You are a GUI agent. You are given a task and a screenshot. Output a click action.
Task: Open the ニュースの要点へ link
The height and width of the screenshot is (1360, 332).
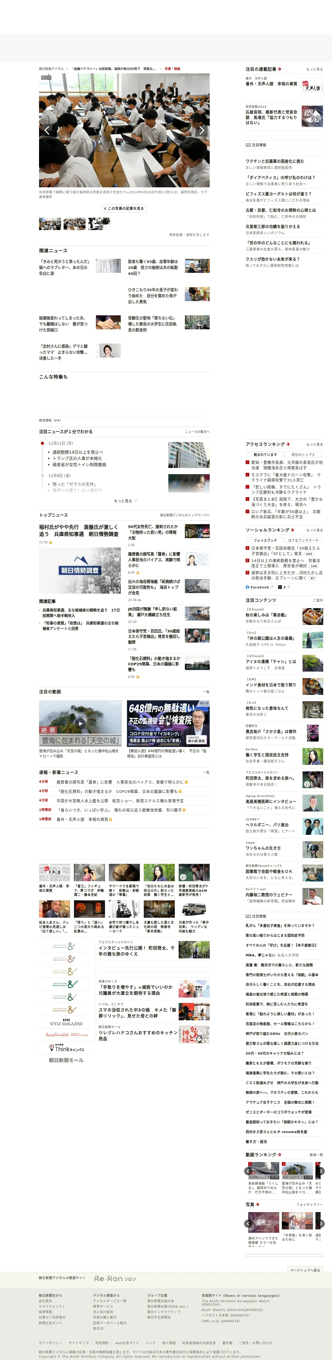pyautogui.click(x=197, y=432)
